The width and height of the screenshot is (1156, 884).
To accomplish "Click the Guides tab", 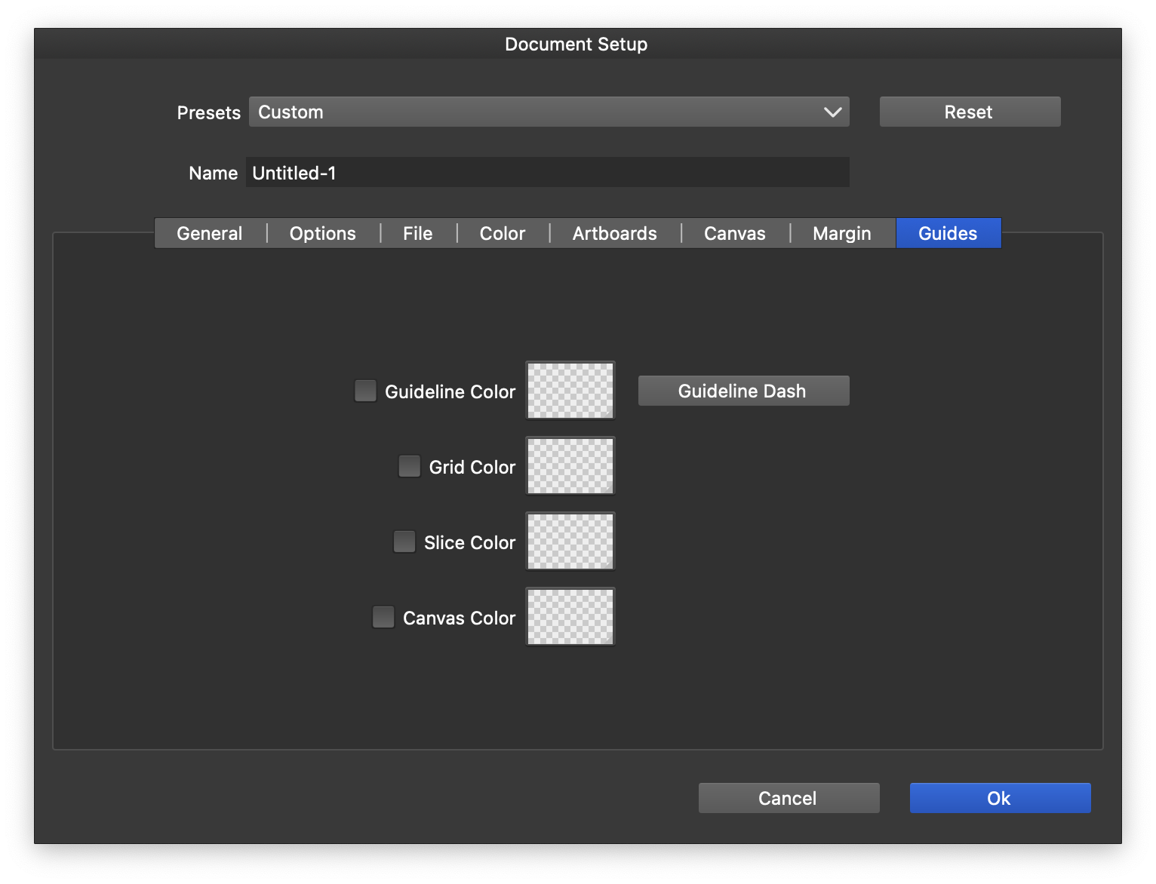I will click(948, 233).
